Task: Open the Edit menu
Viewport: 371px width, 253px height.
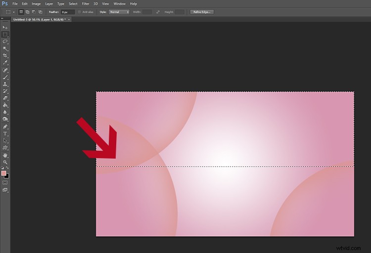Action: pos(25,4)
